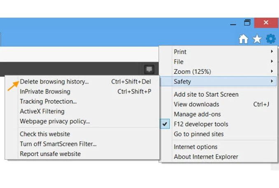Close the Internet Explorer window
279x188 pixels.
pos(266,23)
